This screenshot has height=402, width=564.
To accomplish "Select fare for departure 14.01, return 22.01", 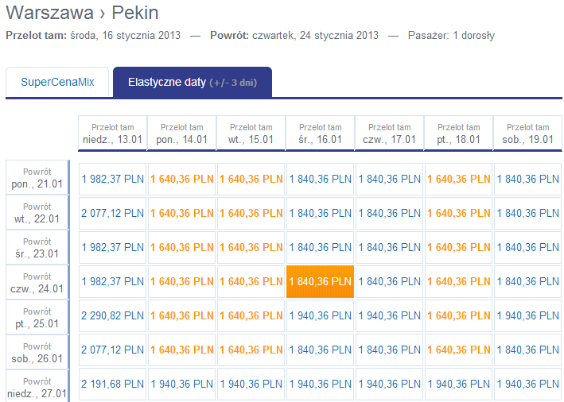I will click(181, 213).
